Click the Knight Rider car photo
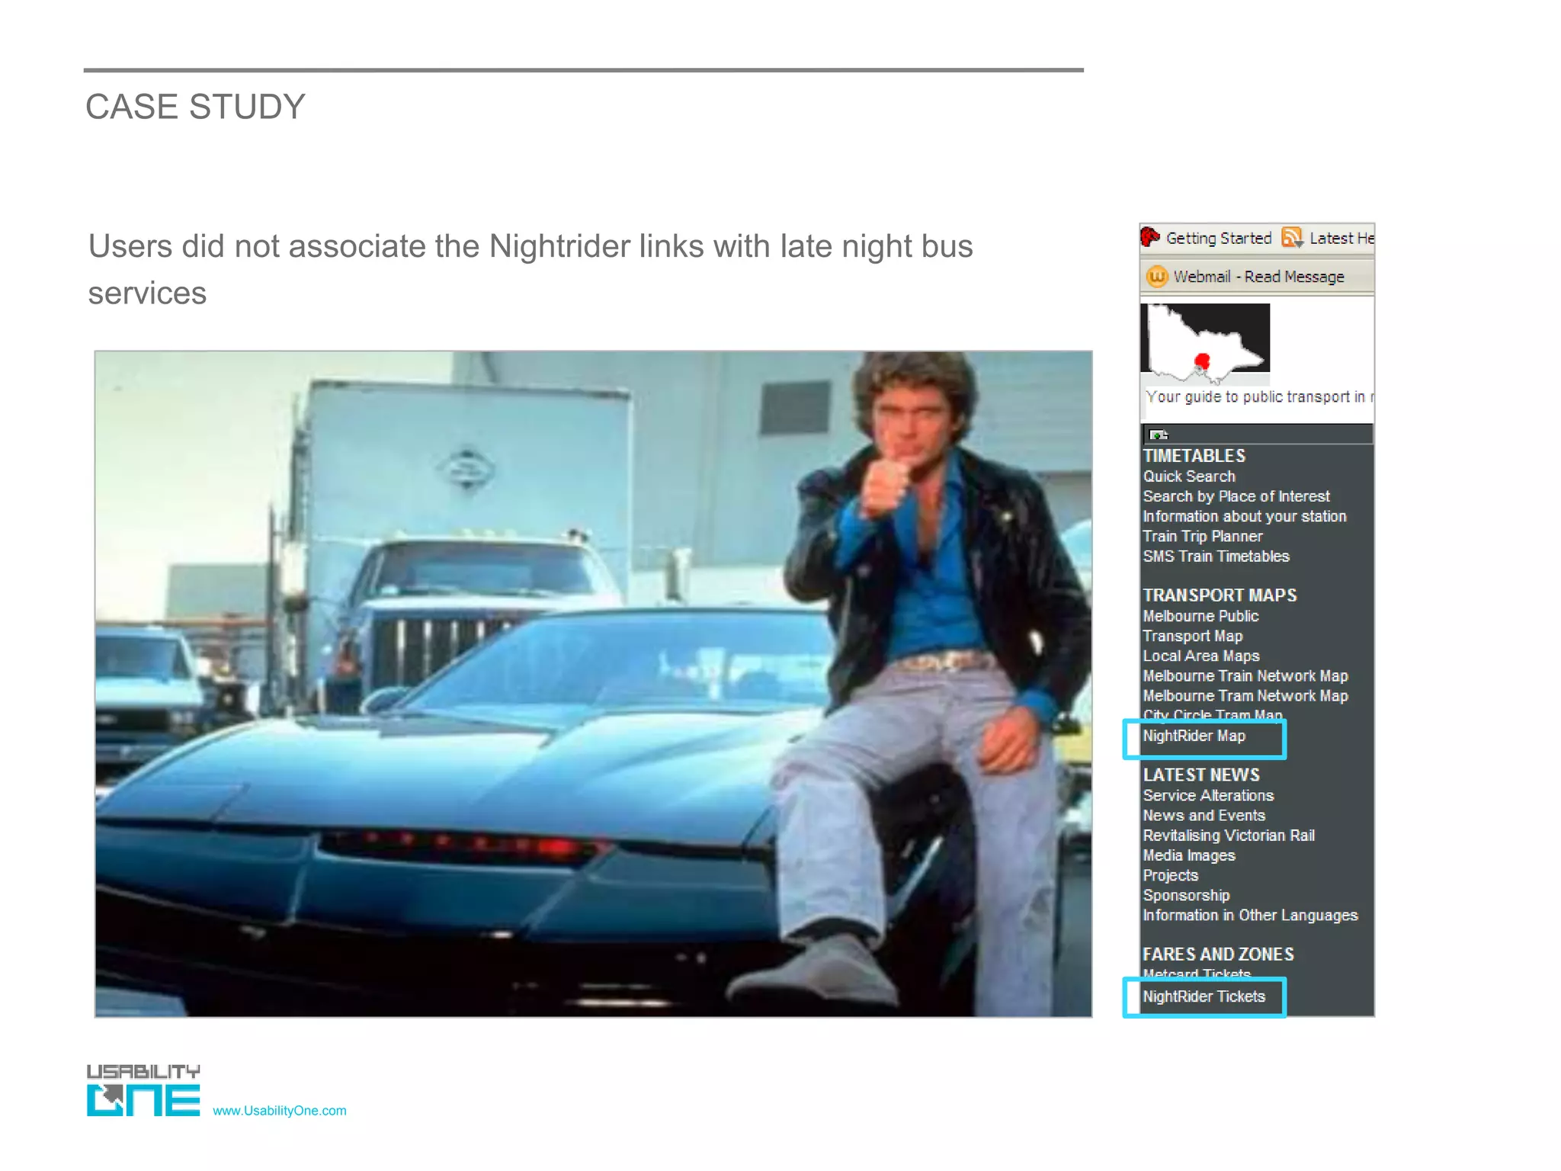Viewport: 1561px width, 1171px height. pyautogui.click(x=593, y=684)
